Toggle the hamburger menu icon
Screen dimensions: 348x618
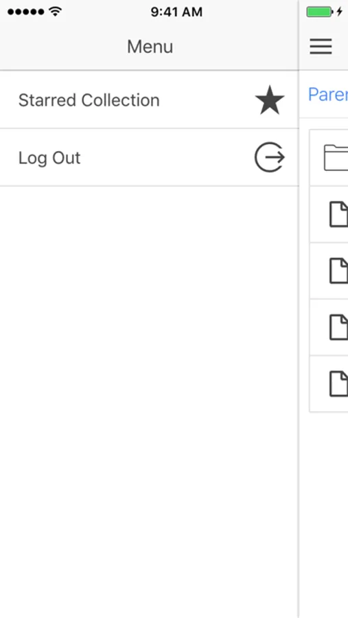[x=321, y=47]
